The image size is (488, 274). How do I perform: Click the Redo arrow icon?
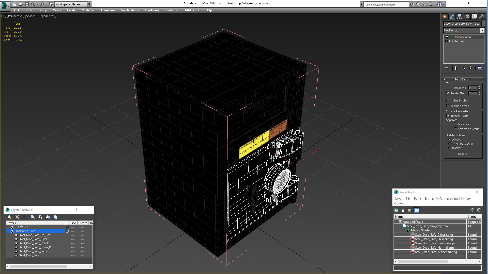[42, 4]
